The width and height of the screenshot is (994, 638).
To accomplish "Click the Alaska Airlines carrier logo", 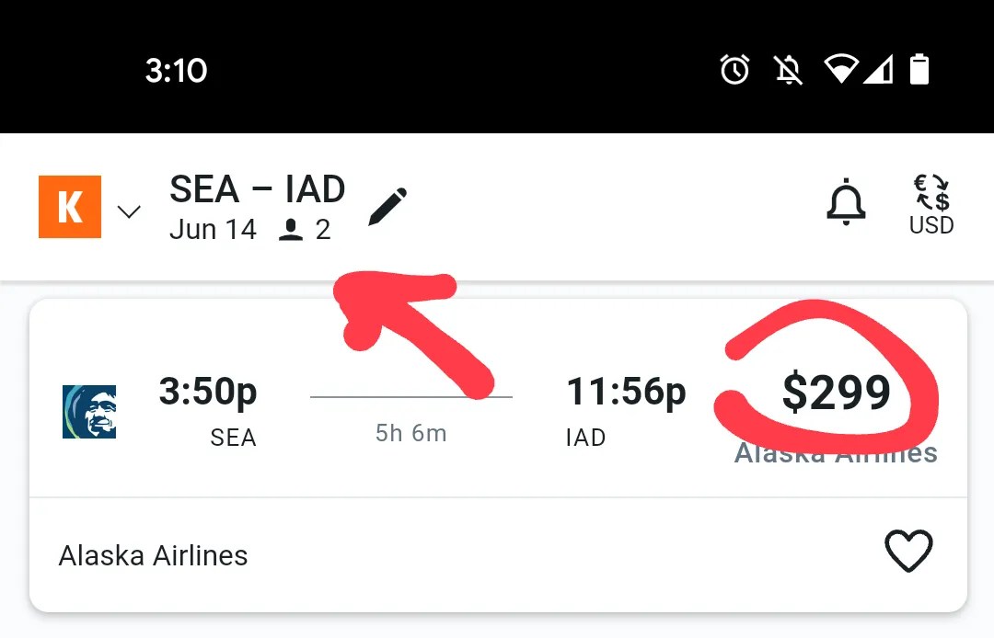I will pyautogui.click(x=89, y=412).
